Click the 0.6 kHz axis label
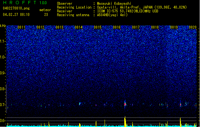The image size is (200, 127). pos(3,121)
